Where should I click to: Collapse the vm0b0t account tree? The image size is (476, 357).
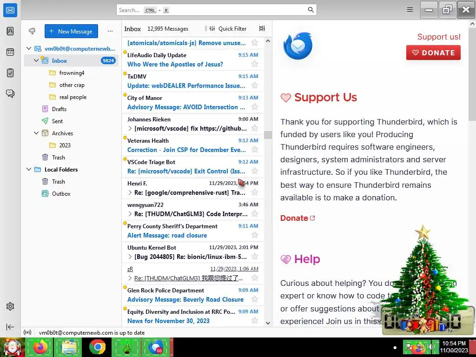[29, 48]
